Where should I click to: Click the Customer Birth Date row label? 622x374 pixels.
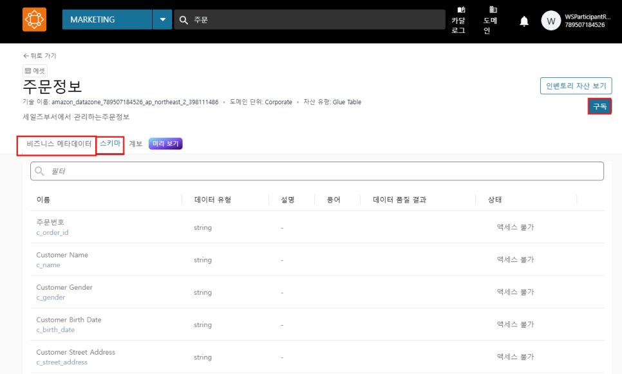pos(69,320)
